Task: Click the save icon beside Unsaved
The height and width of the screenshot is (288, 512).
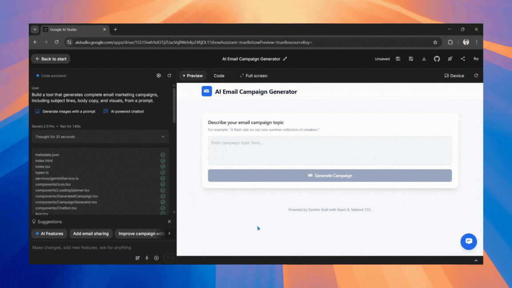Action: click(x=398, y=59)
